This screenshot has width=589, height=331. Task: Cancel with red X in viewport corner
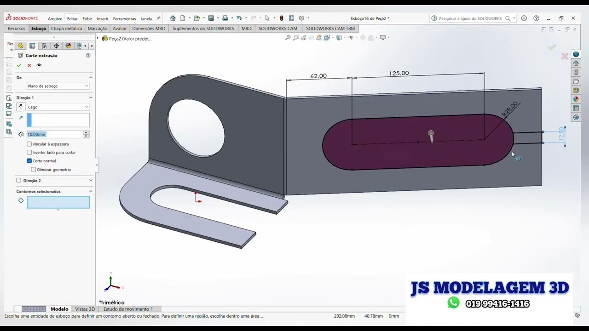click(x=565, y=56)
